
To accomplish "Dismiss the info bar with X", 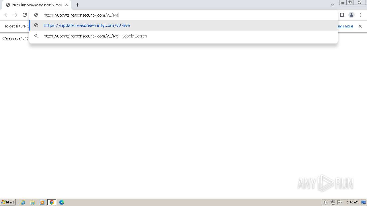I will pyautogui.click(x=360, y=26).
